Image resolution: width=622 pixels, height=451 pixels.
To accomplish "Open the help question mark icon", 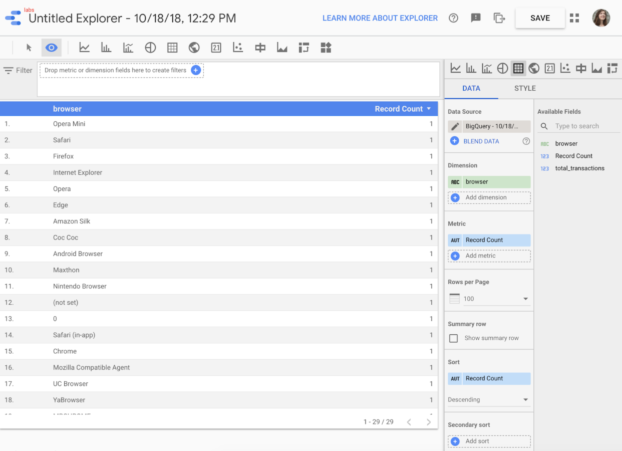I will (x=453, y=18).
